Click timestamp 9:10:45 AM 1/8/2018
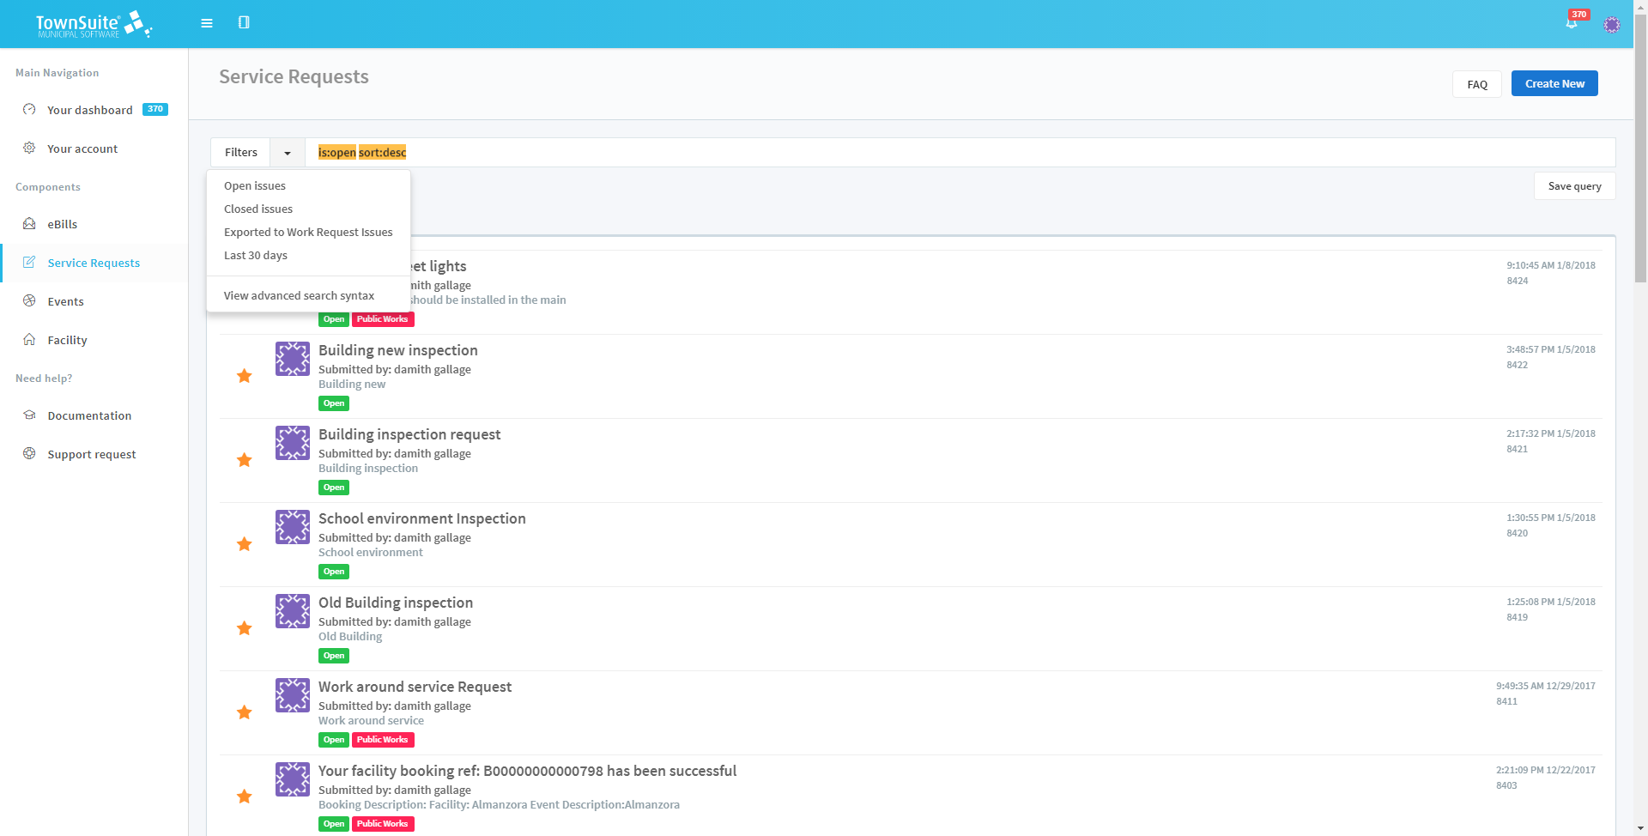 pyautogui.click(x=1551, y=265)
